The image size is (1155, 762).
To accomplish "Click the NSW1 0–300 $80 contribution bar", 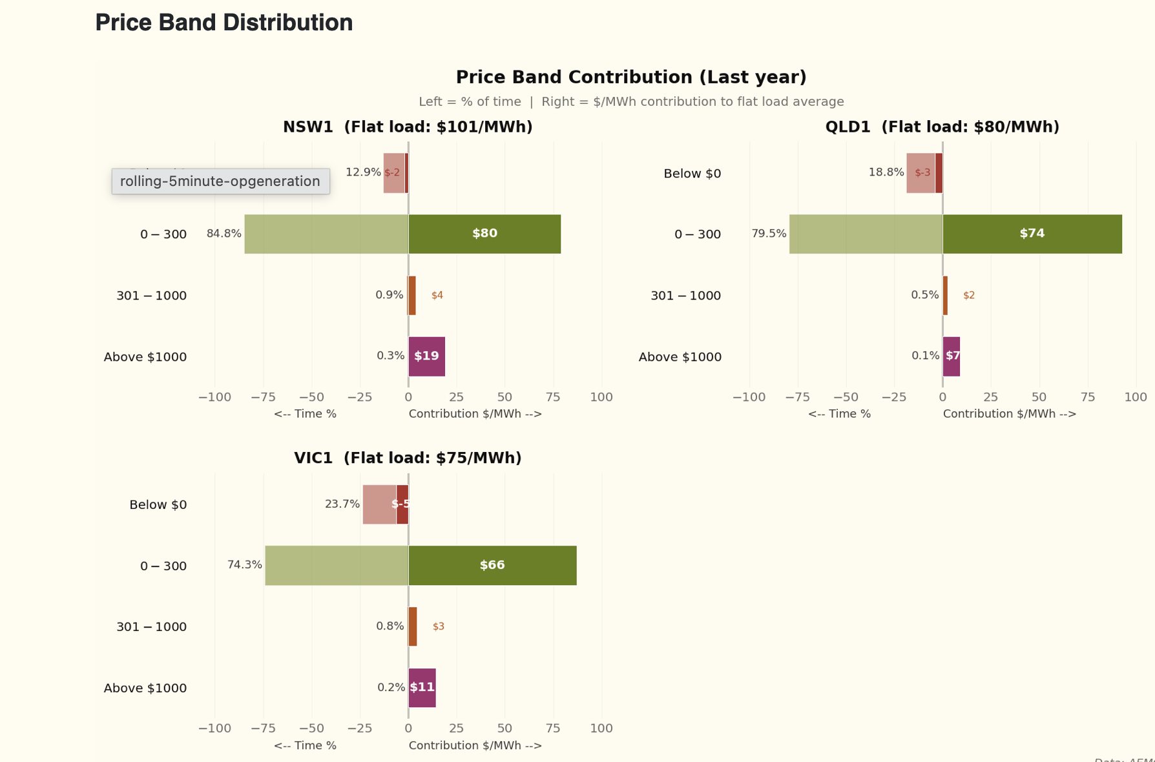I will (x=484, y=234).
